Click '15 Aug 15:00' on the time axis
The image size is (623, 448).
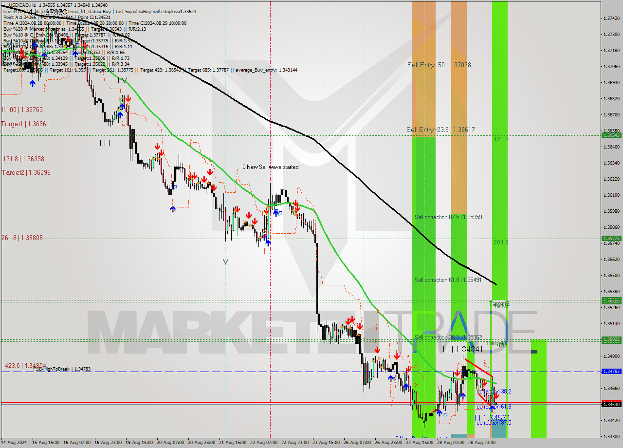[45, 443]
